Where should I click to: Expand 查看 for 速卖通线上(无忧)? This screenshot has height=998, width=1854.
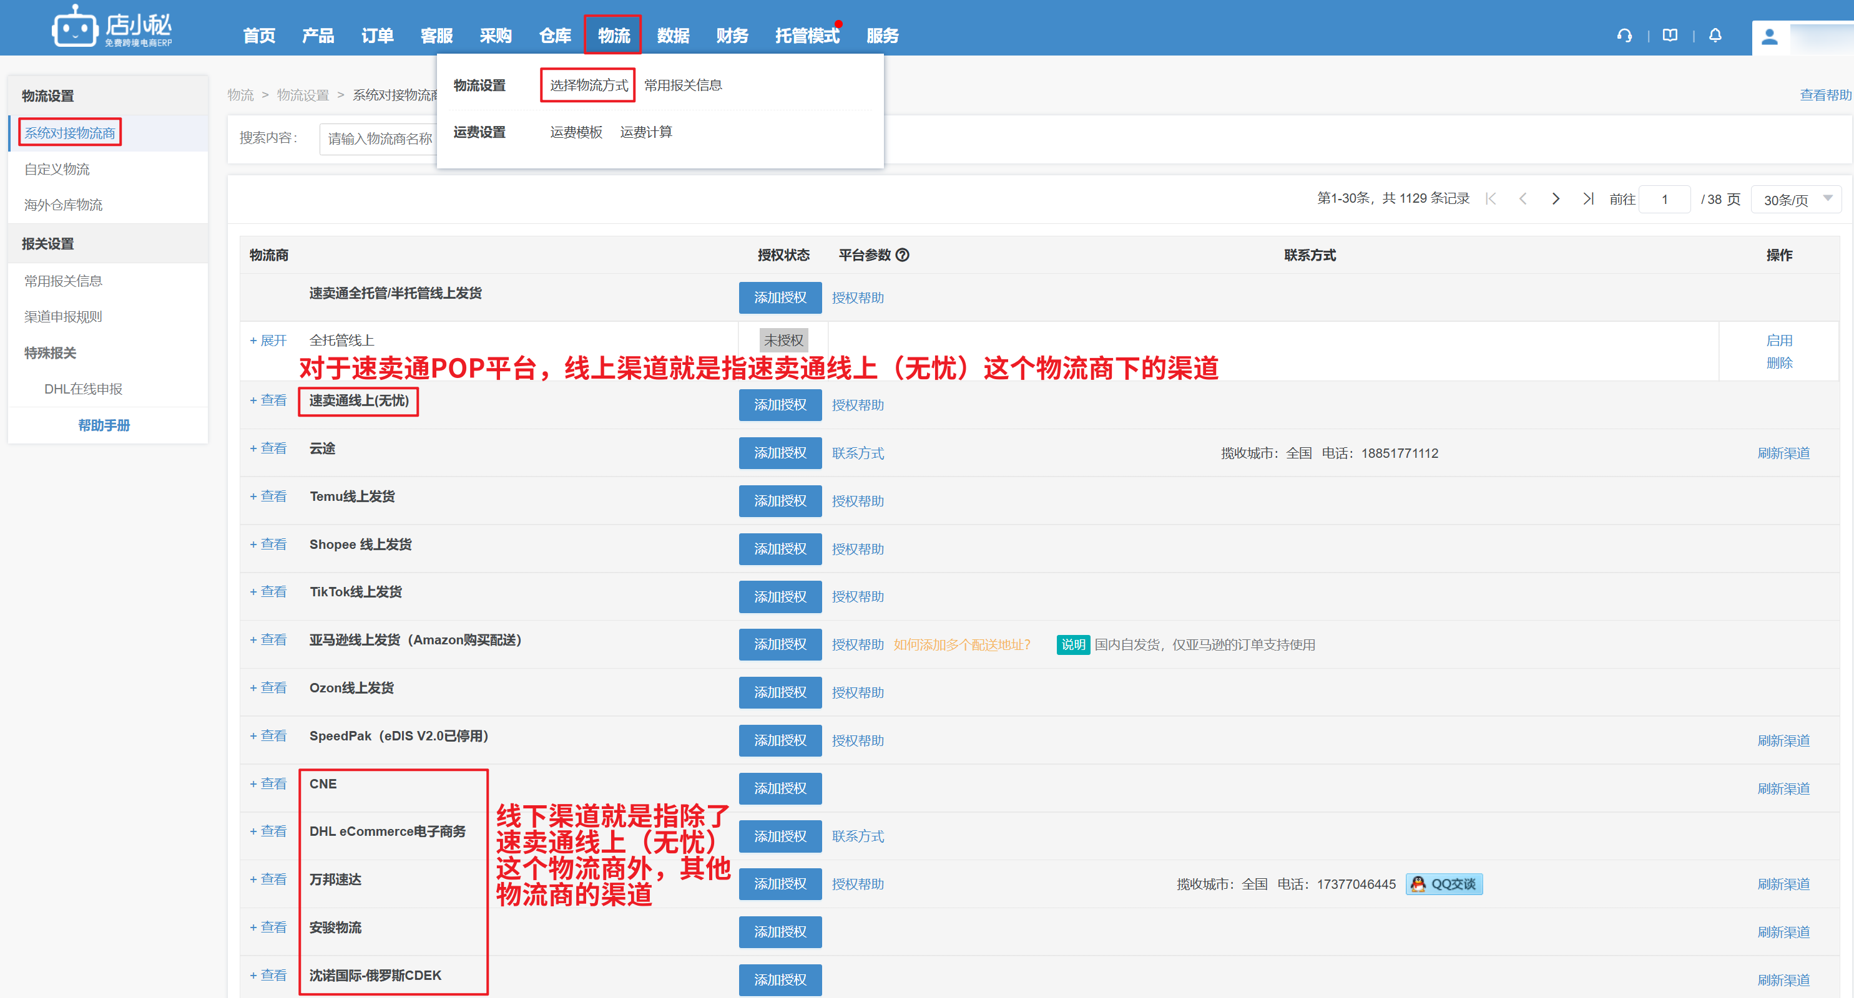tap(268, 400)
